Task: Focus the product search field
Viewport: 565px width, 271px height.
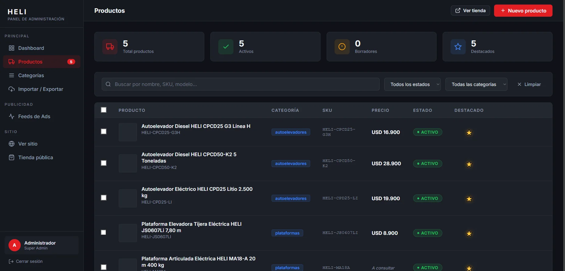Action: pos(240,84)
